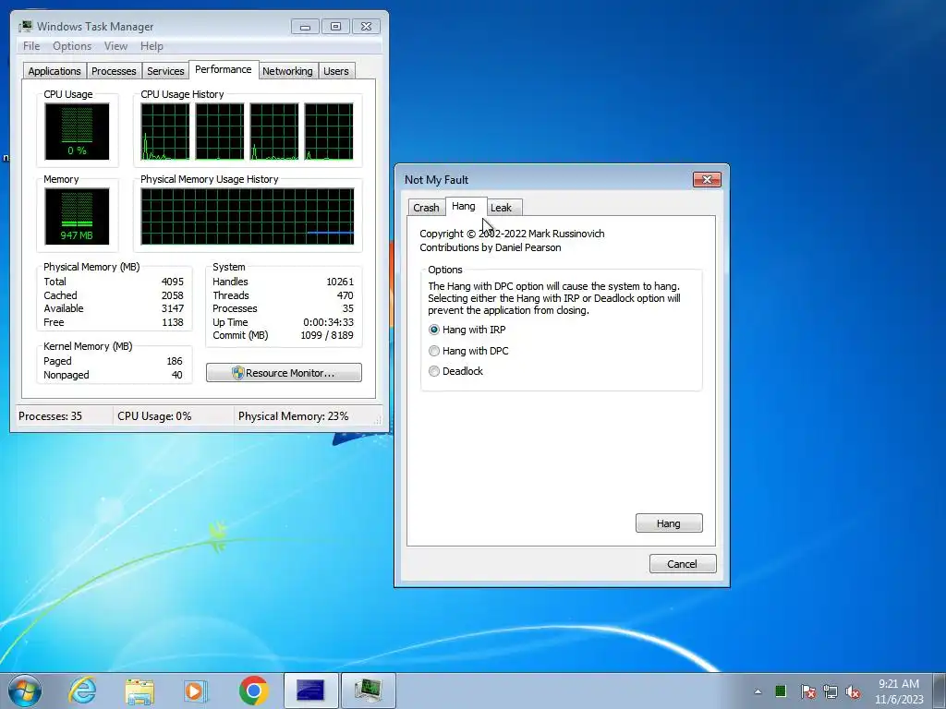Open the View menu in Task Manager

pos(115,46)
